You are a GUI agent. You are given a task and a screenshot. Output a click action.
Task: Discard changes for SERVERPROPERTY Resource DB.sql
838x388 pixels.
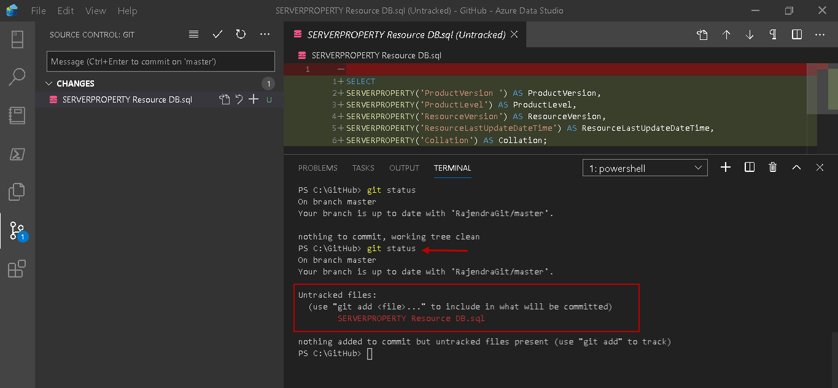coord(239,99)
